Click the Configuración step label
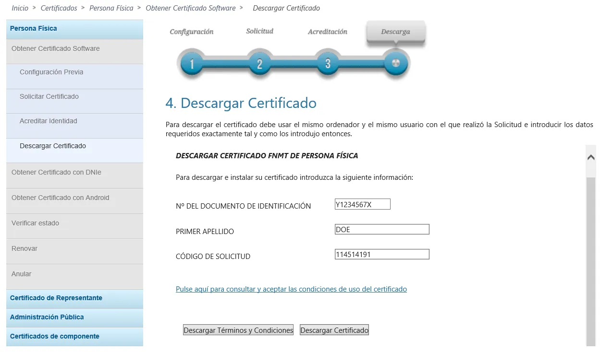Screen dimensions: 601x352 (192, 32)
